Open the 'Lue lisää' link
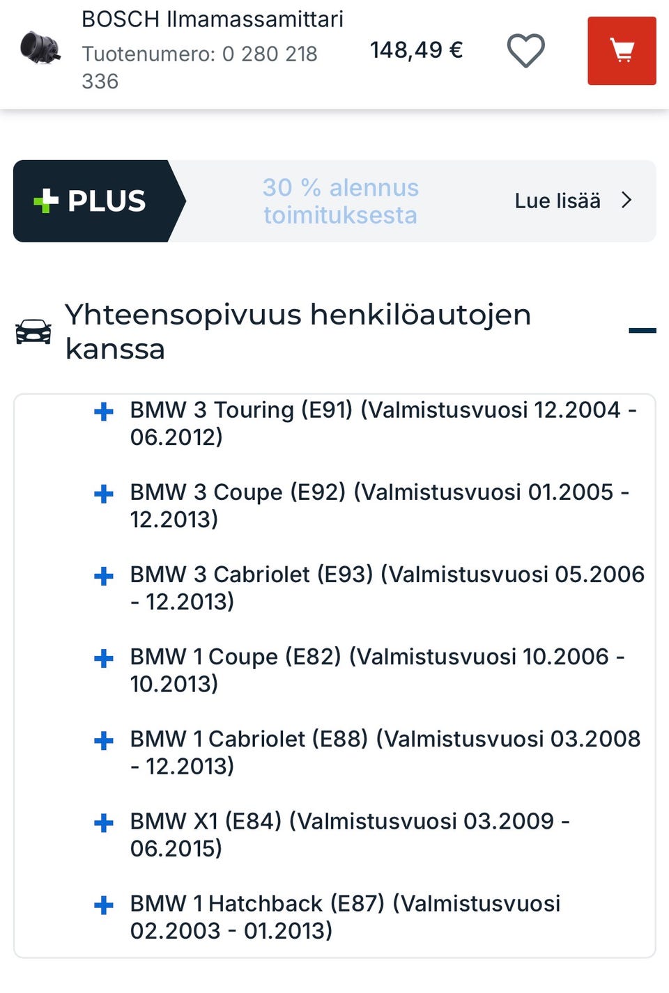Image resolution: width=669 pixels, height=993 pixels. [557, 201]
